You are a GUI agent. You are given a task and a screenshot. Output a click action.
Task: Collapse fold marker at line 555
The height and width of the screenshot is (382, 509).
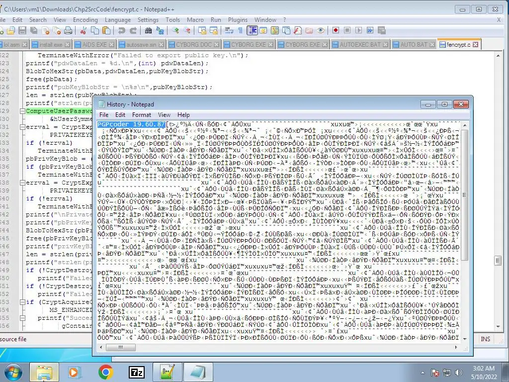point(22,318)
